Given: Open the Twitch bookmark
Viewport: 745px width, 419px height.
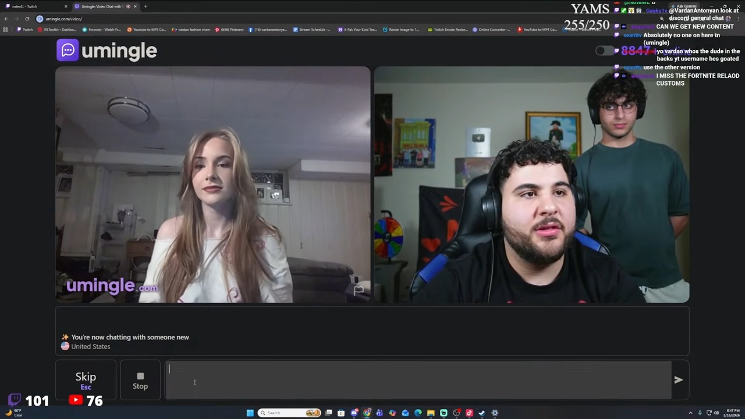Looking at the screenshot, I should (x=25, y=30).
